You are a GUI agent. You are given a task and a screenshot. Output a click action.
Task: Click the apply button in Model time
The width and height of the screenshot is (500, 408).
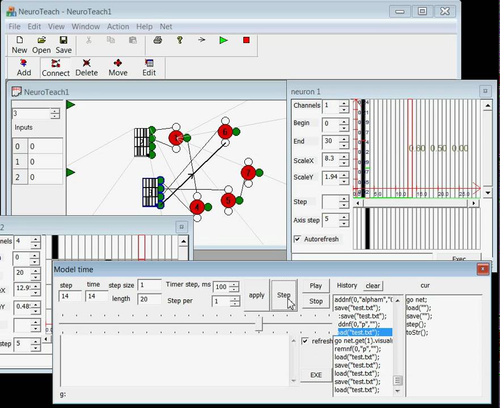[x=257, y=295]
